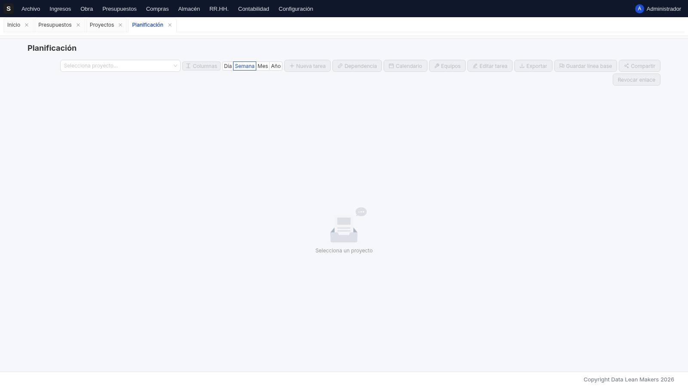Open the Selecciona proyecto dropdown

[120, 66]
